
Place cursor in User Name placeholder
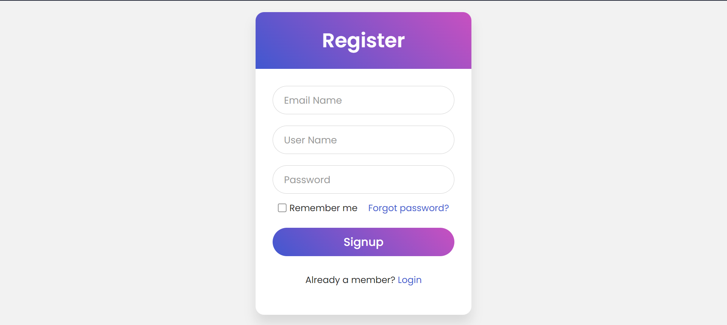[x=310, y=140]
